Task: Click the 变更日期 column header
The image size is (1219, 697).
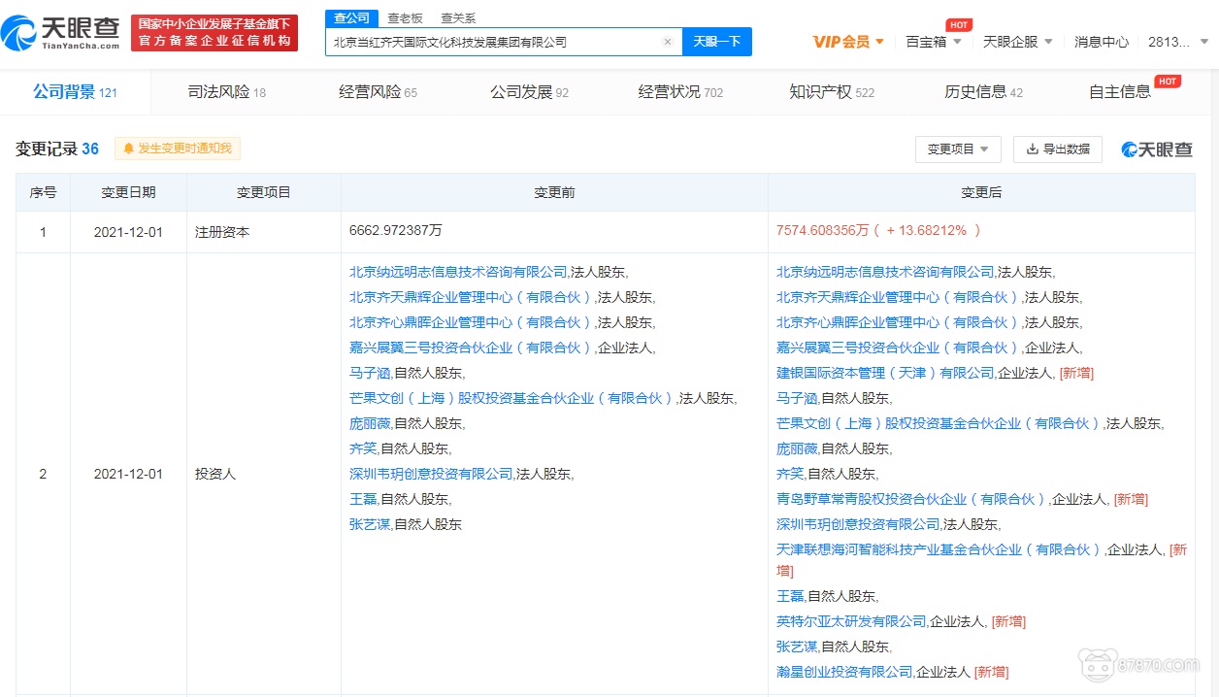Action: coord(128,192)
